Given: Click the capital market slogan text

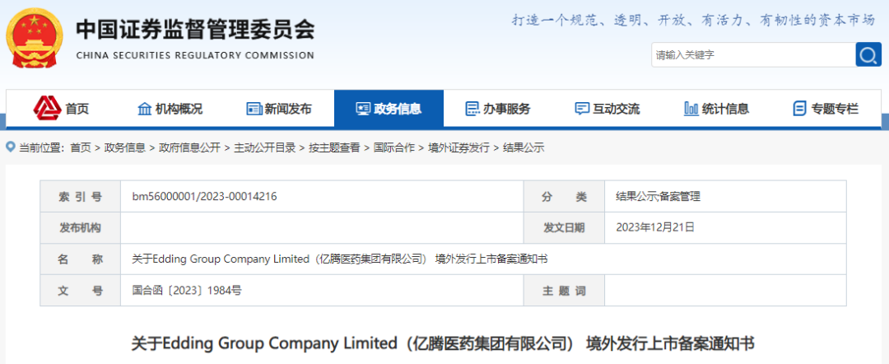Looking at the screenshot, I should click(694, 21).
